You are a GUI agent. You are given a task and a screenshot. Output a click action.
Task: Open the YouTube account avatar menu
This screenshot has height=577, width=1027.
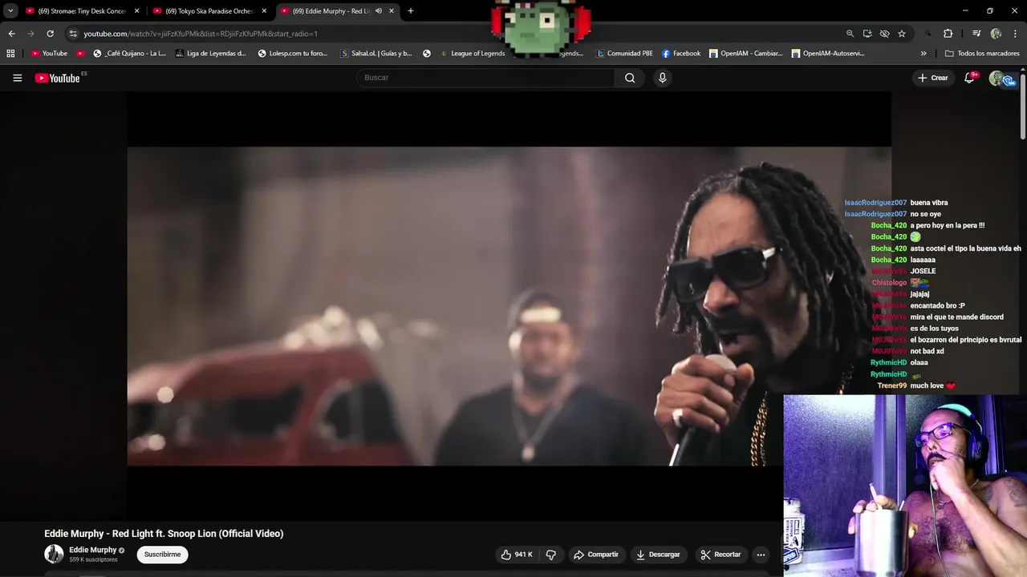997,78
